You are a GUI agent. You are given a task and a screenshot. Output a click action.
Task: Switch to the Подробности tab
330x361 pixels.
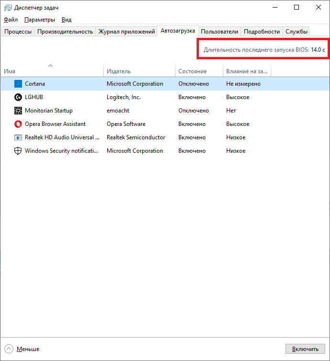tap(262, 32)
